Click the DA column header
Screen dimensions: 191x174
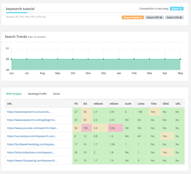(85, 103)
